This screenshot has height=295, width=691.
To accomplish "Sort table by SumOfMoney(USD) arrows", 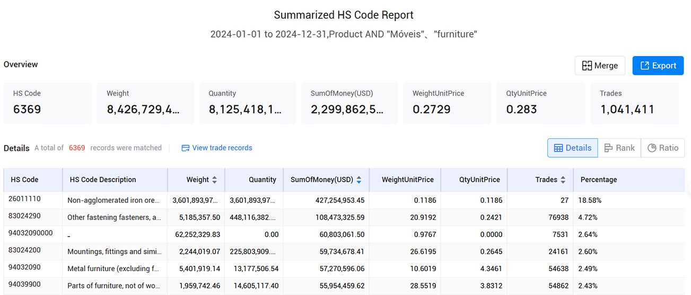I will click(358, 180).
